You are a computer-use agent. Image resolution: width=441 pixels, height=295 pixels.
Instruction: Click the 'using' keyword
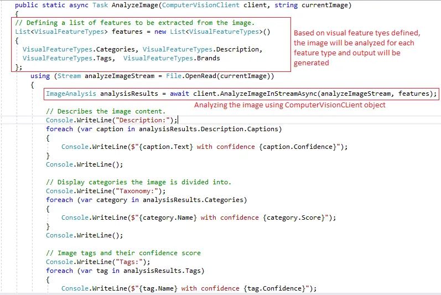tap(40, 76)
